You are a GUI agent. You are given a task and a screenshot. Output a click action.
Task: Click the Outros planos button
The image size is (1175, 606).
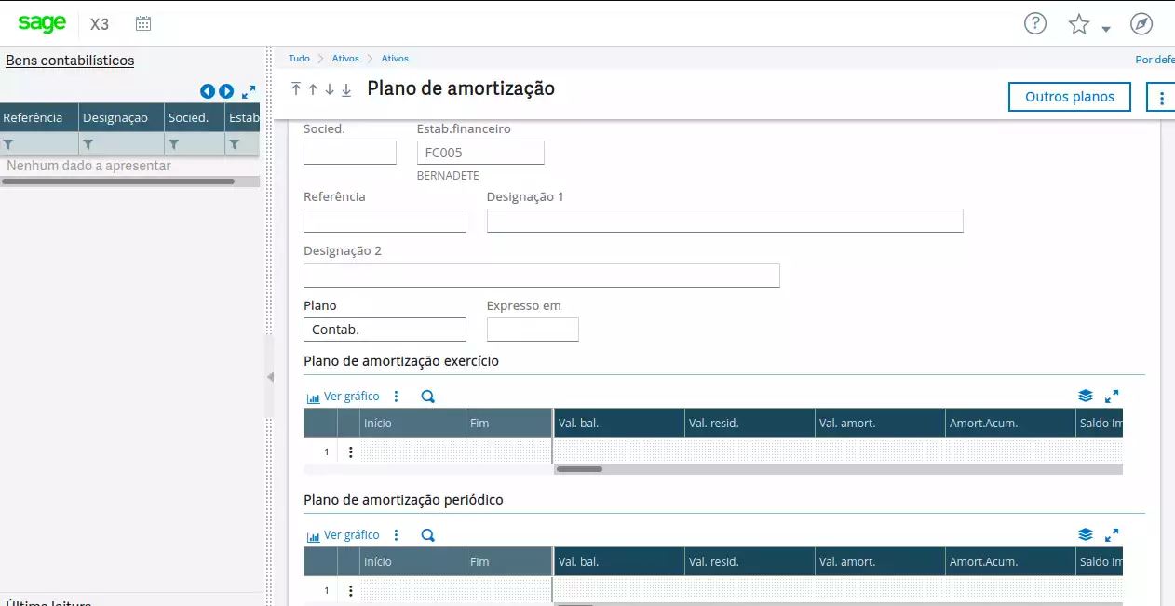1069,97
